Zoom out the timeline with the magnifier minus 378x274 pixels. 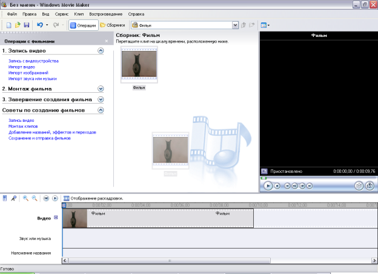click(x=35, y=198)
